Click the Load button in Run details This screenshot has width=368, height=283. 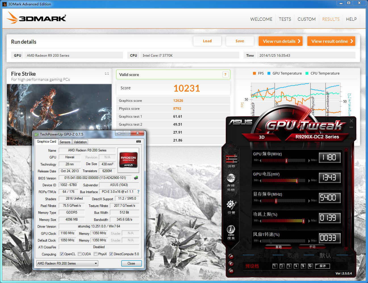207,41
